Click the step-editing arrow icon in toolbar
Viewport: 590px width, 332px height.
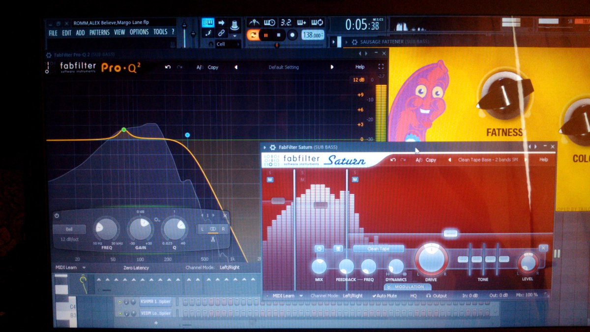[221, 23]
